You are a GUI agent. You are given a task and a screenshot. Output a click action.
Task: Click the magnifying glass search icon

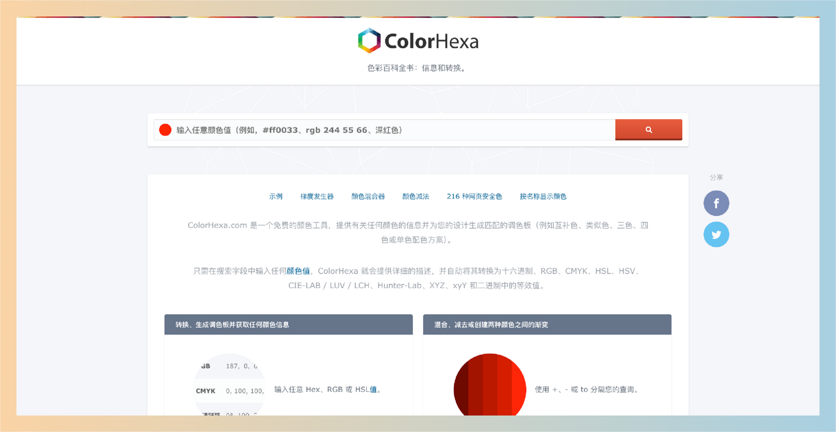[648, 129]
